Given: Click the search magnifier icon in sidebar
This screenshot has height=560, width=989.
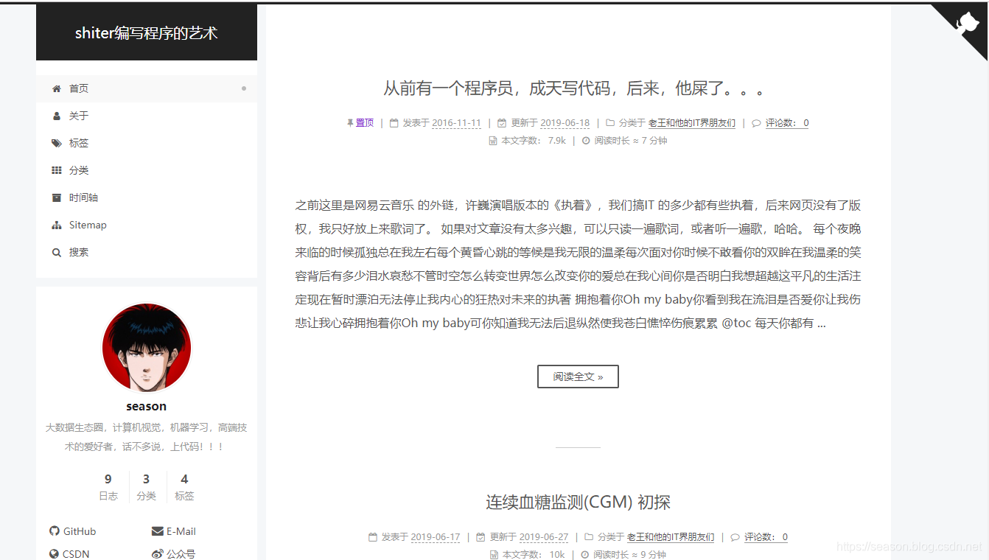Looking at the screenshot, I should (x=56, y=252).
